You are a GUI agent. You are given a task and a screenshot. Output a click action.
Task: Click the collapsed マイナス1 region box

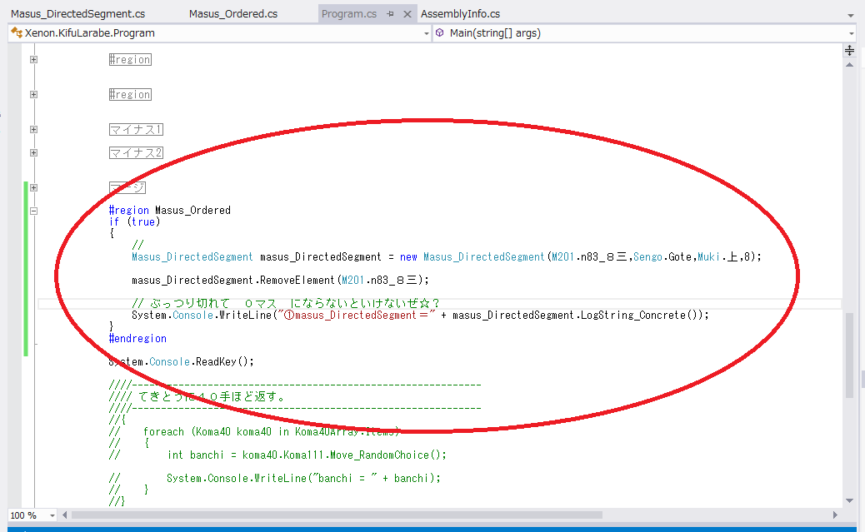click(136, 130)
